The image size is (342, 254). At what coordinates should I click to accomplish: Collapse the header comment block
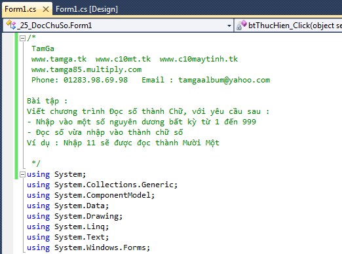coord(22,39)
